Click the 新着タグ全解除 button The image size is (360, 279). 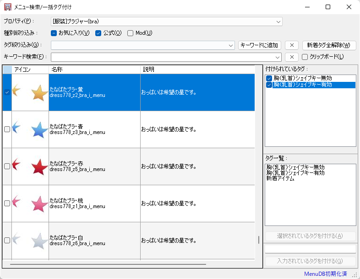(x=329, y=45)
